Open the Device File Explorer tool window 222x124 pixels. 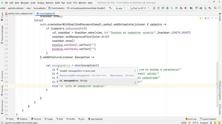pyautogui.click(x=220, y=90)
